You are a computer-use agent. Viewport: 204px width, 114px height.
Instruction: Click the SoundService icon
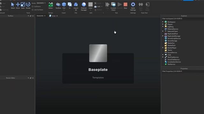(166, 53)
